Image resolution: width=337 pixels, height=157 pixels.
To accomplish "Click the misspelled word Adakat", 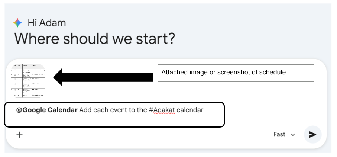I will 164,110.
